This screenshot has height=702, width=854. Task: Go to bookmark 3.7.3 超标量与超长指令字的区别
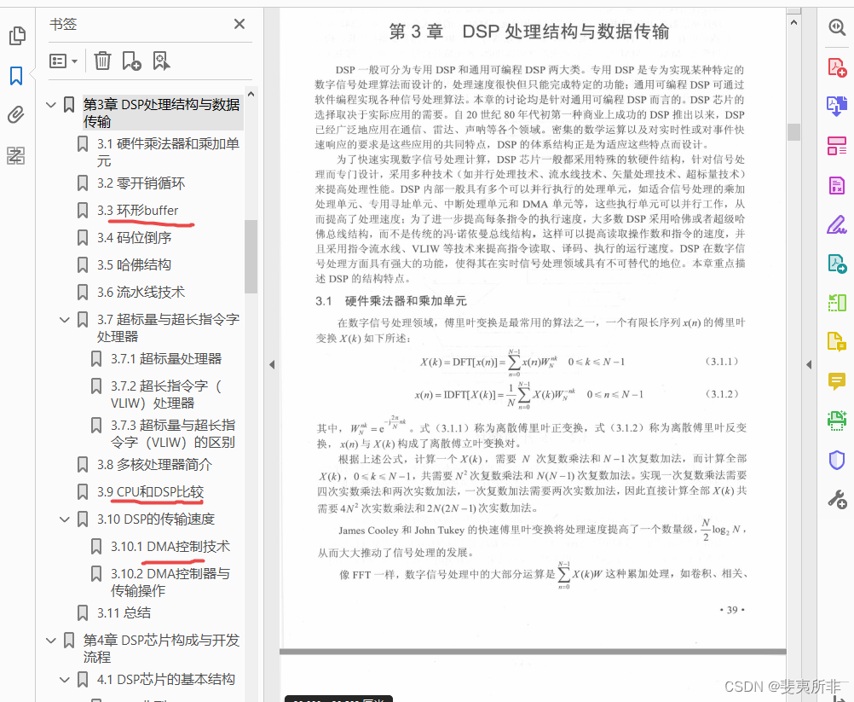click(173, 433)
